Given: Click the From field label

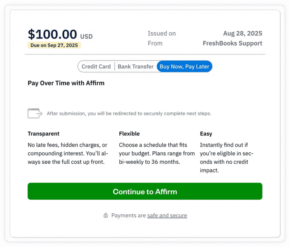Looking at the screenshot, I should pos(155,43).
